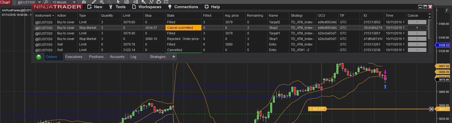Screen dimensions: 452x123
Task: Select the 3034.57 stop price cell
Action: pyautogui.click(x=154, y=28)
